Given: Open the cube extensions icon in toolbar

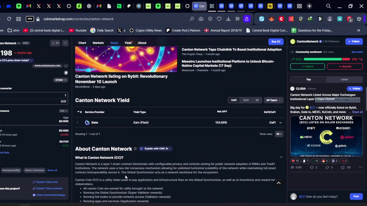Looking at the screenshot, I should (x=359, y=19).
